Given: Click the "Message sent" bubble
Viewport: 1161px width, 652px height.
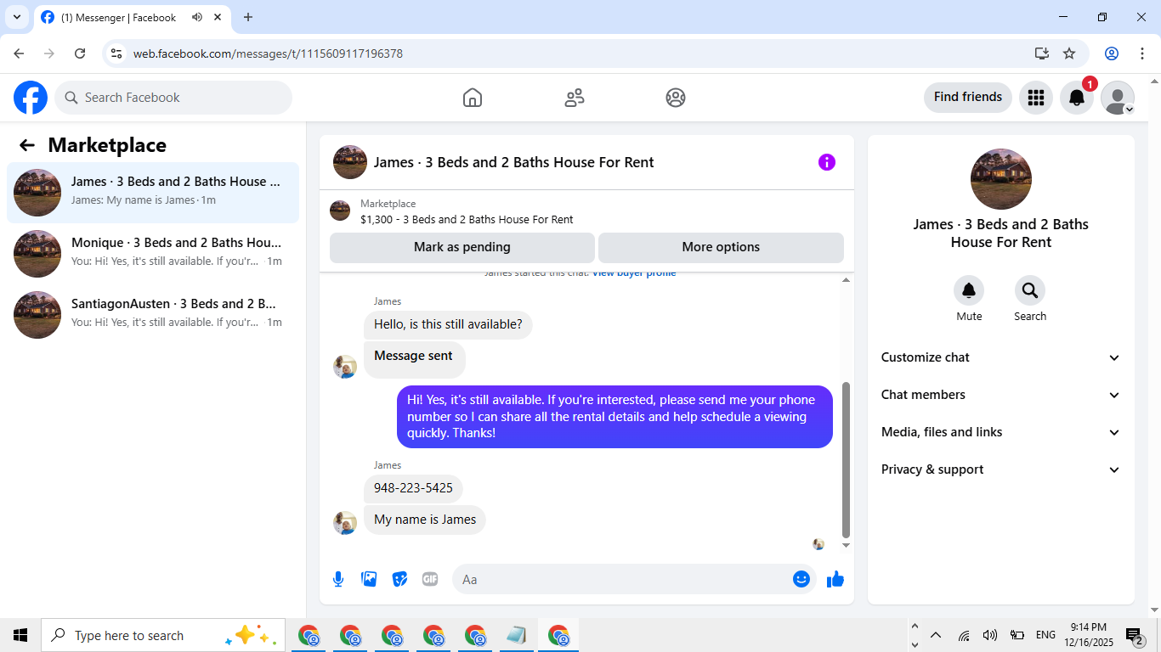Looking at the screenshot, I should tap(414, 359).
